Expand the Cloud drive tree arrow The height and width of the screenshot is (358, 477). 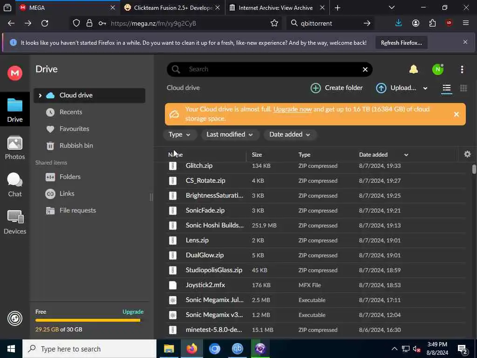pos(40,95)
